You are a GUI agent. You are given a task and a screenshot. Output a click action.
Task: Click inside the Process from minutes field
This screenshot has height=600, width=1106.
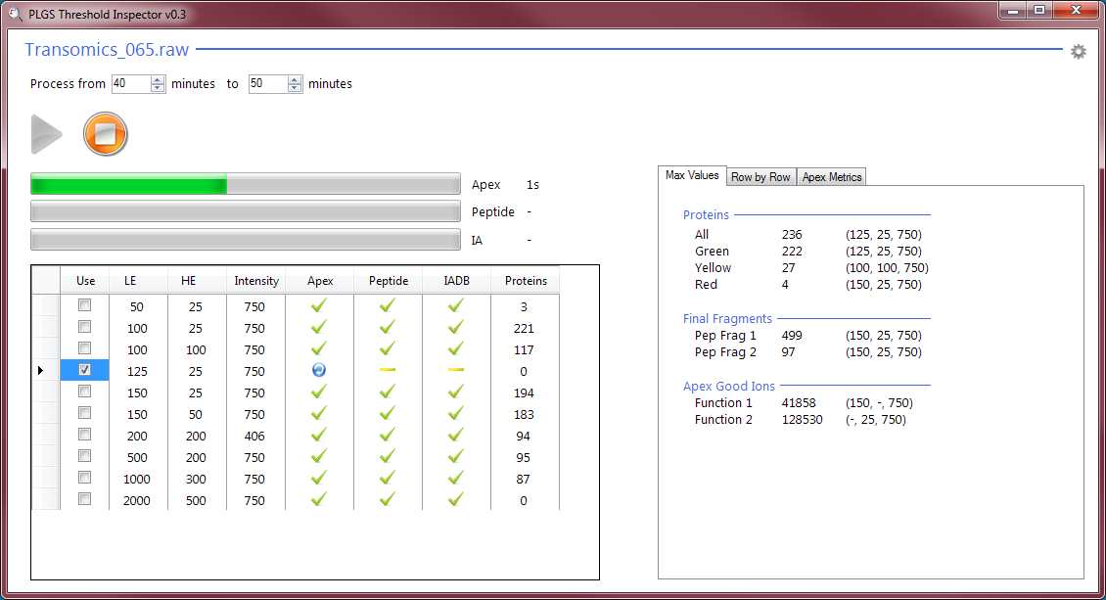tap(132, 84)
